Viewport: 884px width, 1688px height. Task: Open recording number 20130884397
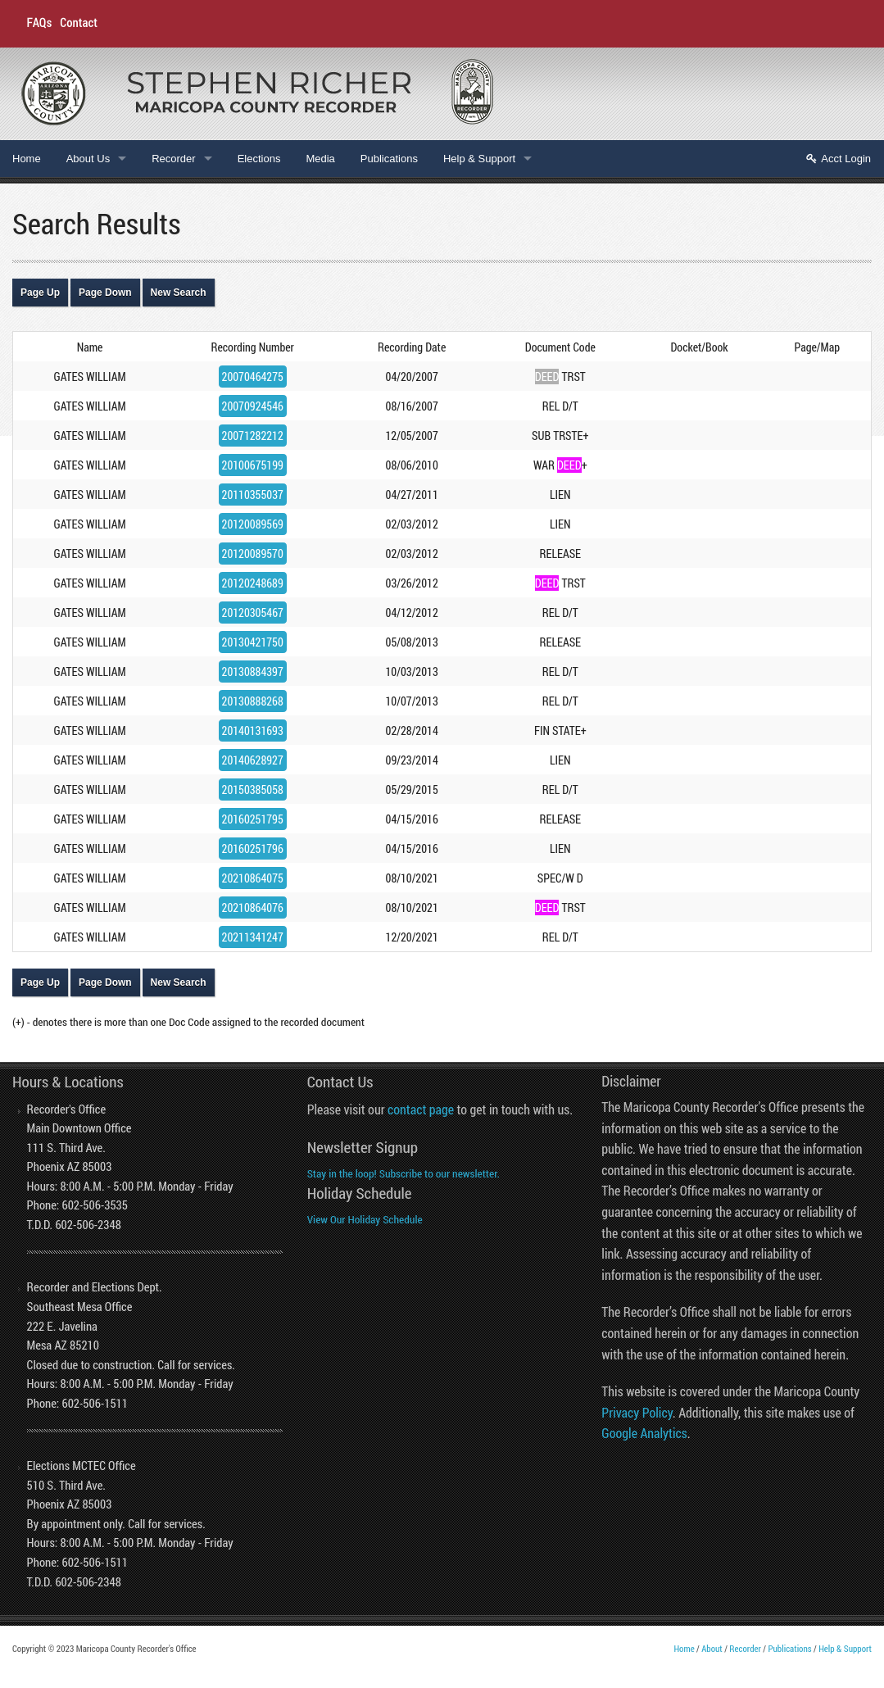(x=252, y=672)
